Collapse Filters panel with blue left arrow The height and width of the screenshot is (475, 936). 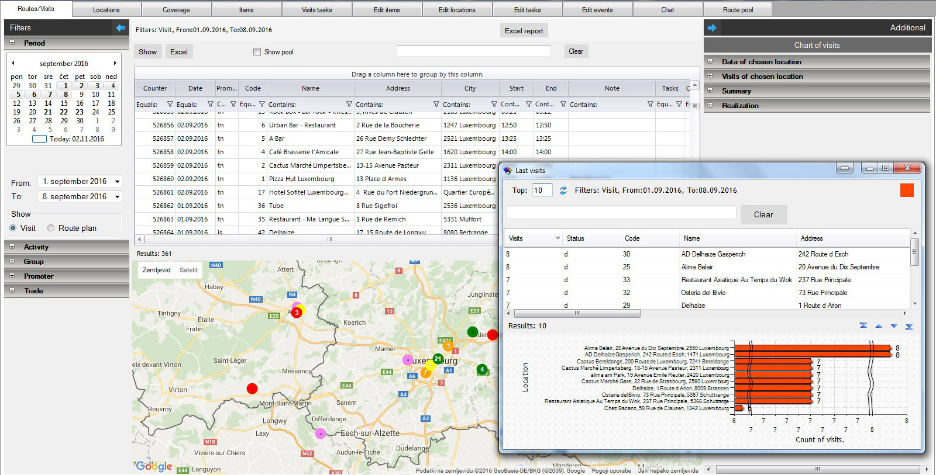[x=121, y=27]
